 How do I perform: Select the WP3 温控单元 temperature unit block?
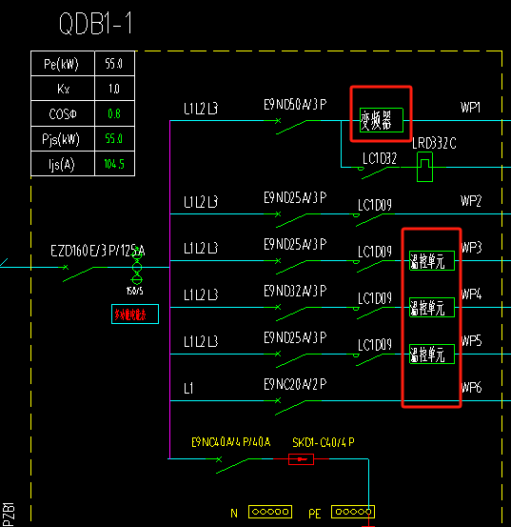coord(432,261)
